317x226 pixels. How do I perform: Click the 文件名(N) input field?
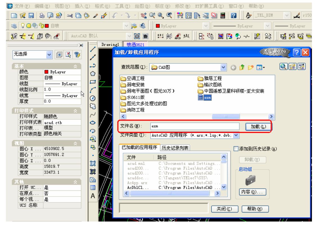click(195, 126)
